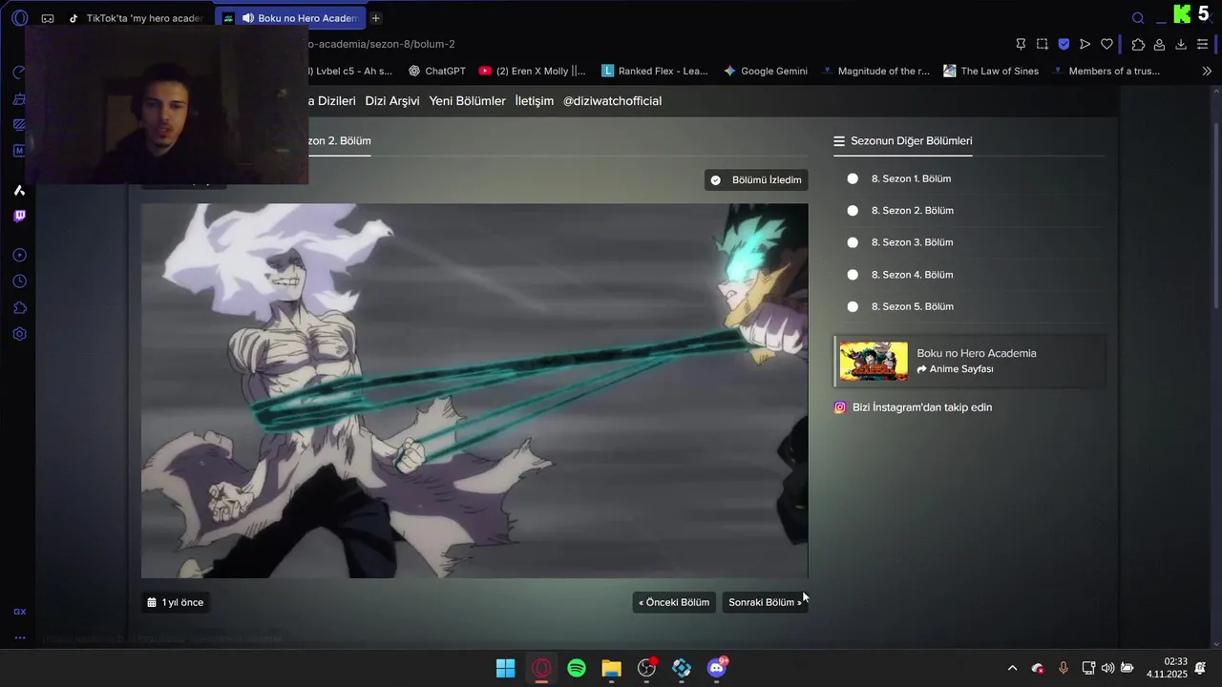Open OBS Studio from the taskbar
Screen dimensions: 1222x687
pyautogui.click(x=646, y=668)
